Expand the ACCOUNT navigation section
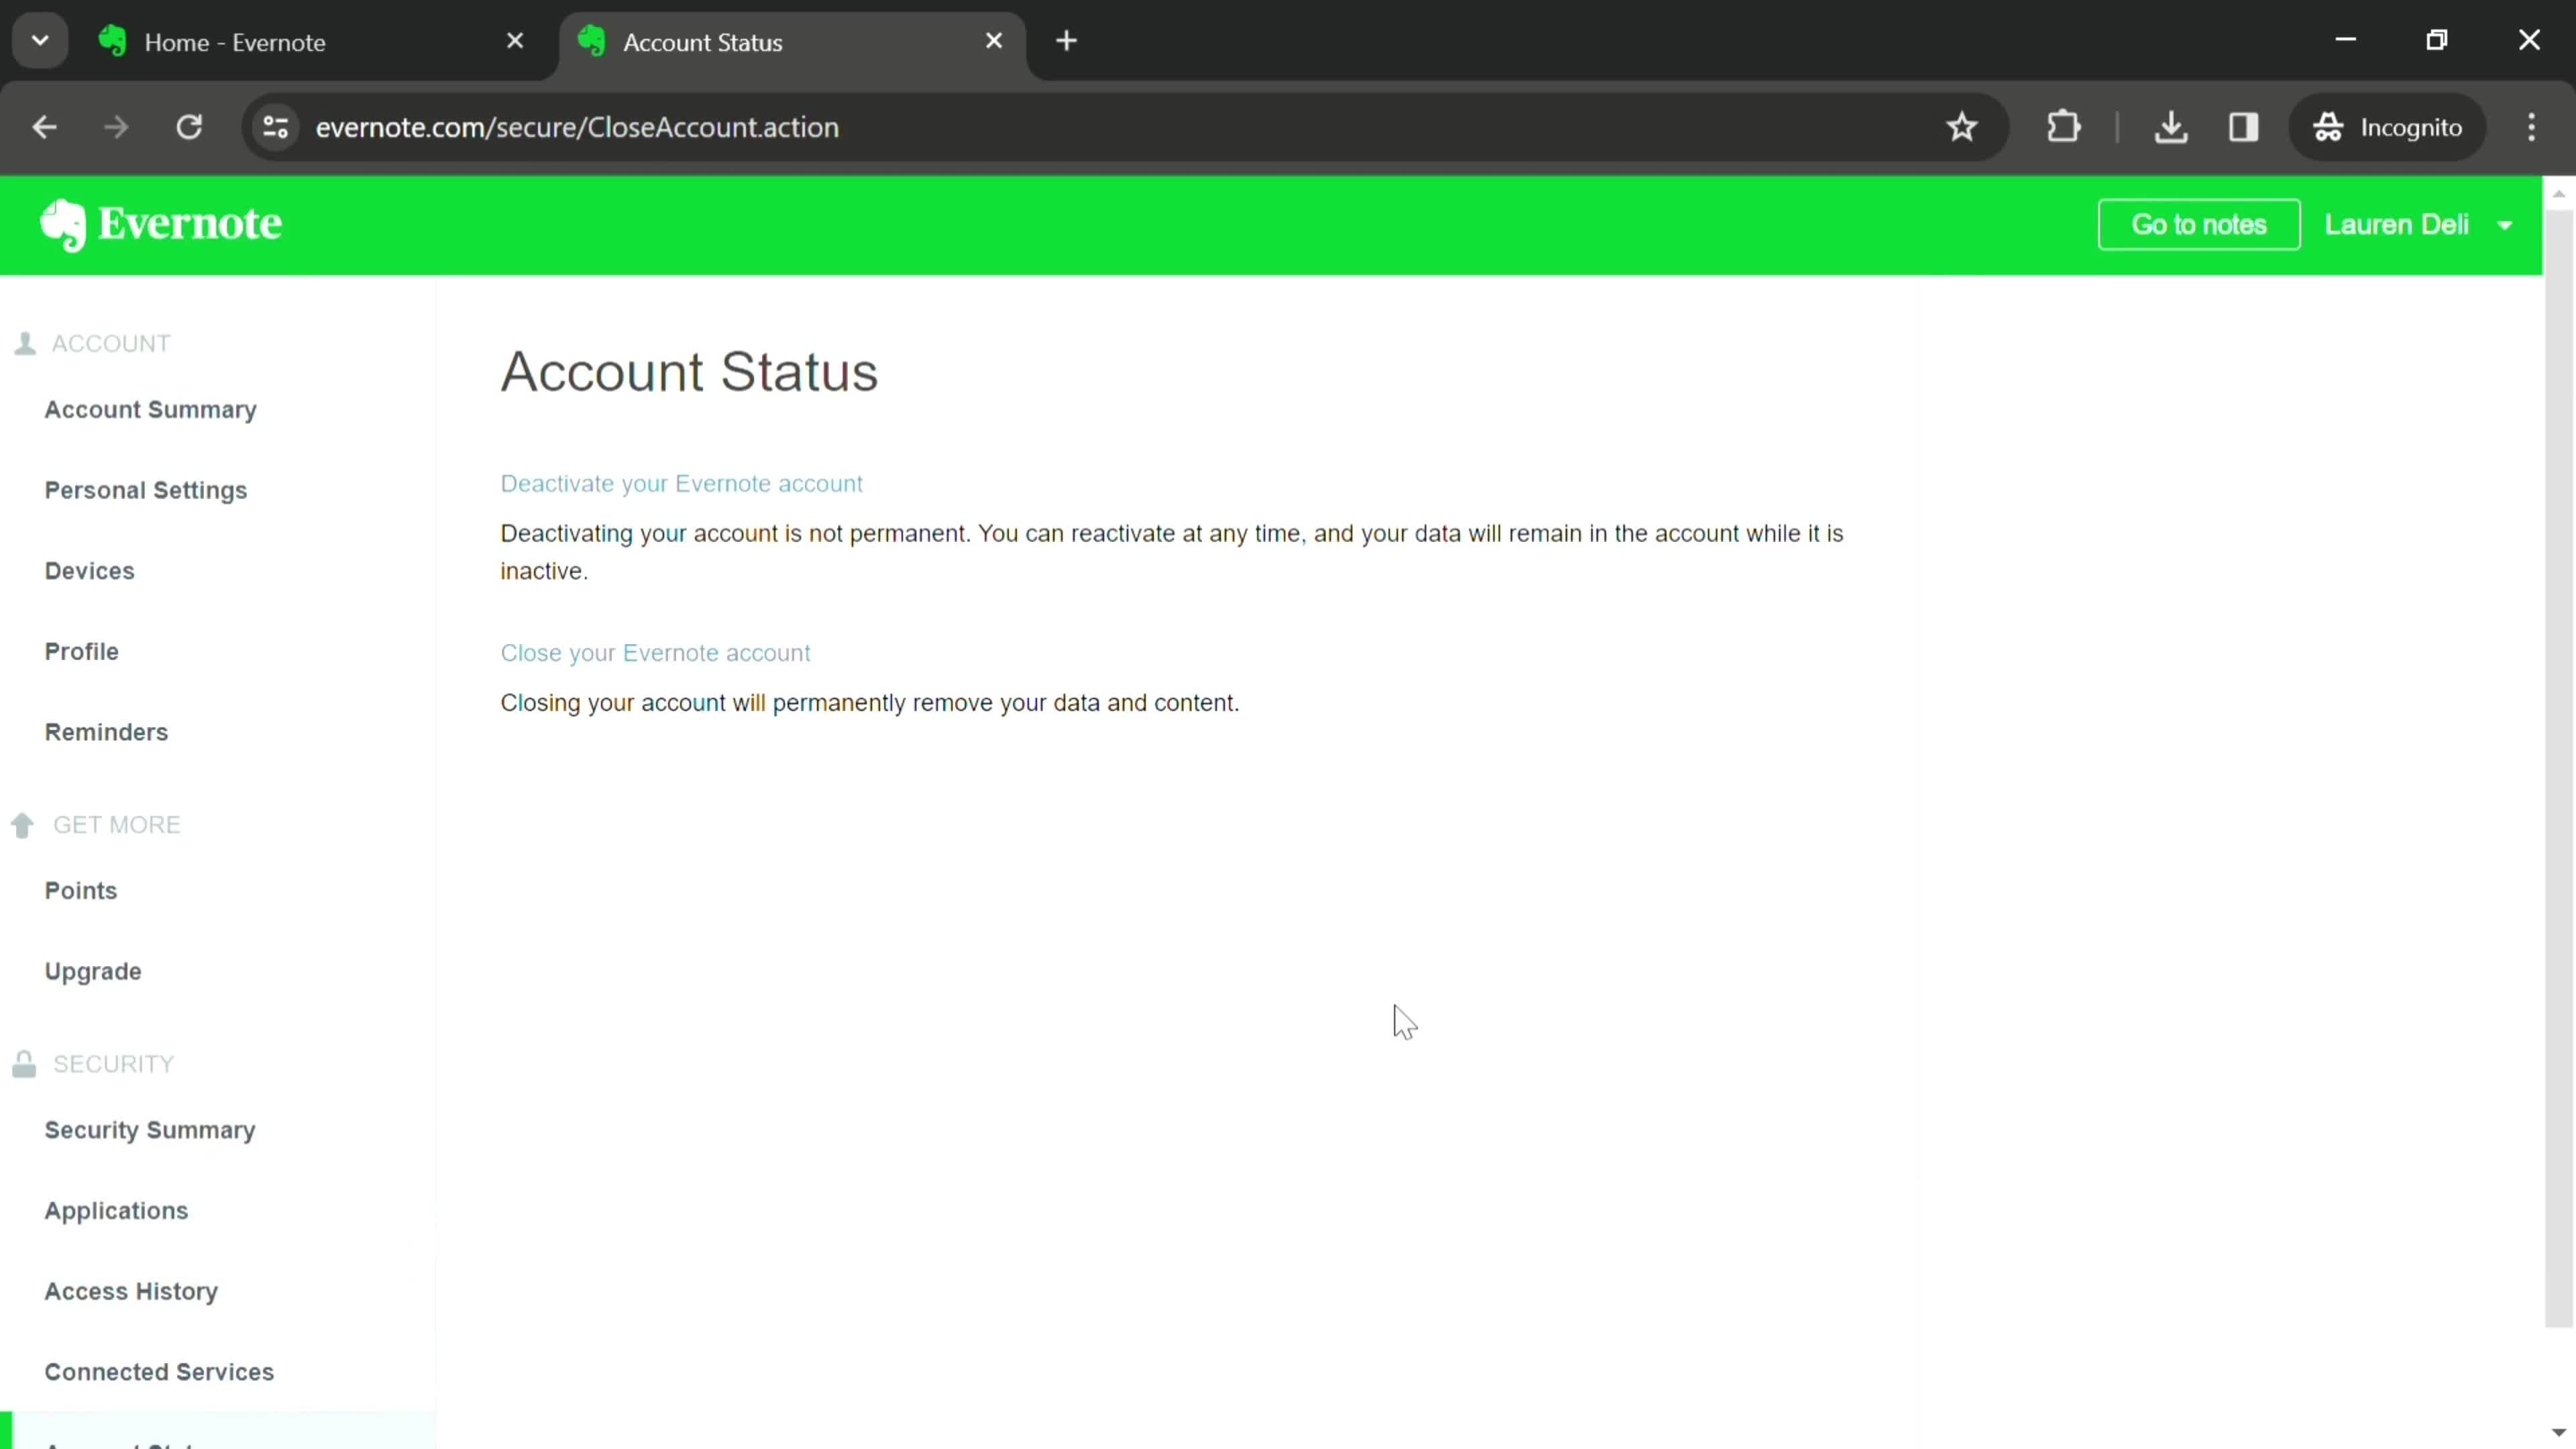Screen dimensions: 2576x1449 110,343
